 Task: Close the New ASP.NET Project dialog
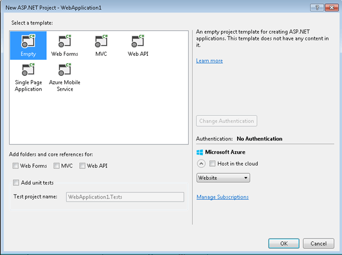click(332, 7)
